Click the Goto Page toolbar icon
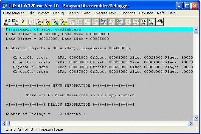 coord(55,22)
